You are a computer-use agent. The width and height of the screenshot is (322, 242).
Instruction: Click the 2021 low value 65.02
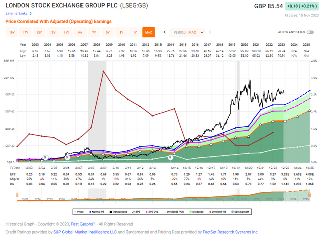point(256,56)
